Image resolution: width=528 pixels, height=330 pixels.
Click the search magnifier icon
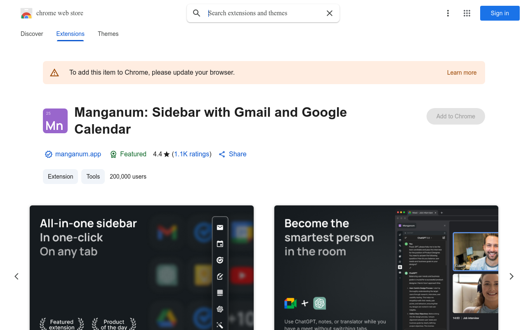(197, 13)
